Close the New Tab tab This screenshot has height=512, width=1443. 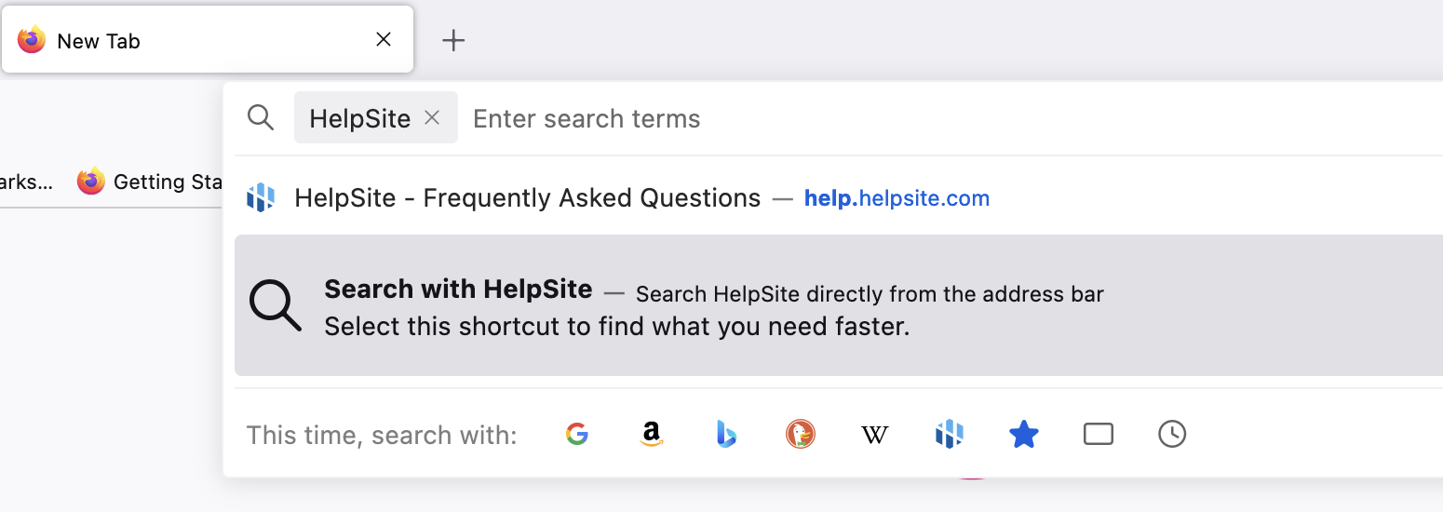(384, 39)
